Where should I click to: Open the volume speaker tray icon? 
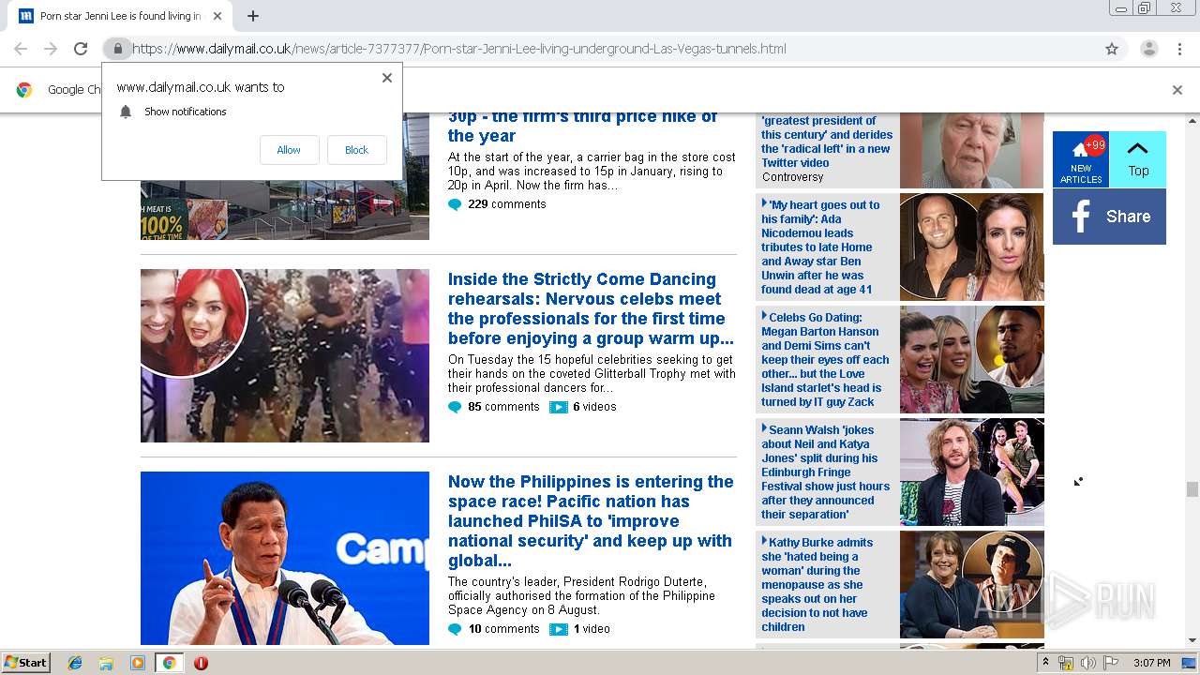1088,663
